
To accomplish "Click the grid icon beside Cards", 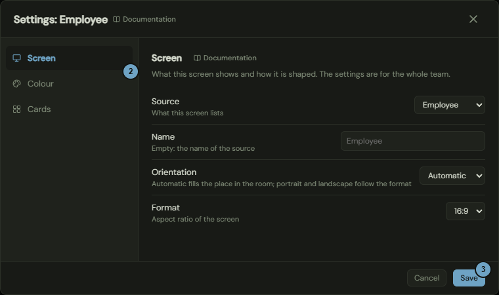I will pyautogui.click(x=16, y=109).
